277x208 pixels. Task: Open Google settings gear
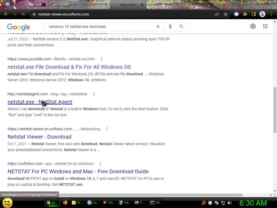point(253,26)
